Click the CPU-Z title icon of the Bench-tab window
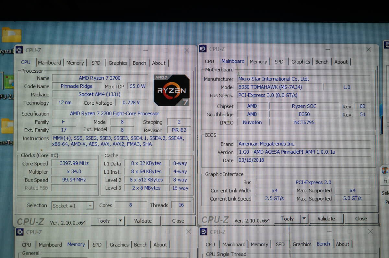 204,232
